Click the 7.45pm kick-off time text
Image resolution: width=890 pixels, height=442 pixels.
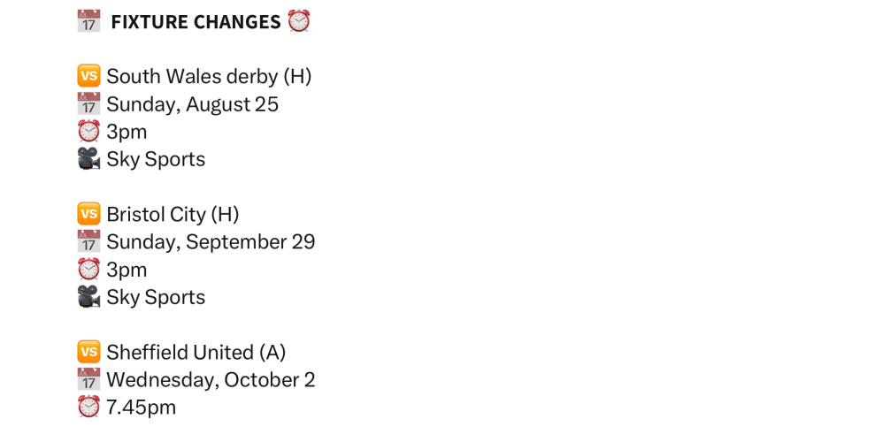click(141, 408)
